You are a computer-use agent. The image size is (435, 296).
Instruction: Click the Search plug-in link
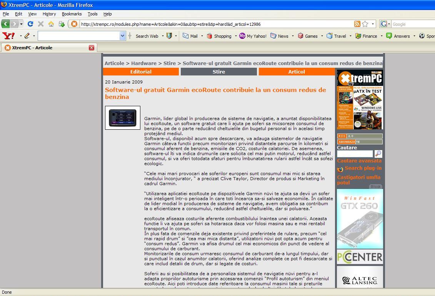[363, 168]
